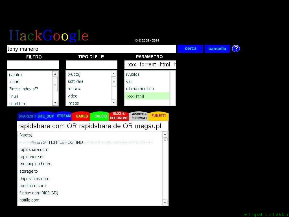Click the TIPO DI FILE list scroll down arrow
Image resolution: width=289 pixels, height=217 pixels.
click(114, 102)
